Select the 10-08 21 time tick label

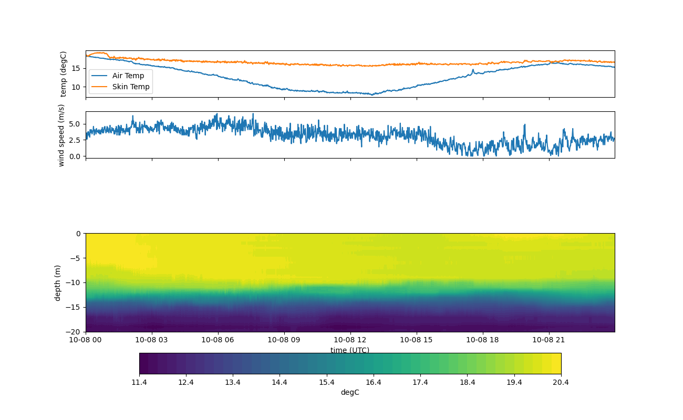click(x=549, y=340)
